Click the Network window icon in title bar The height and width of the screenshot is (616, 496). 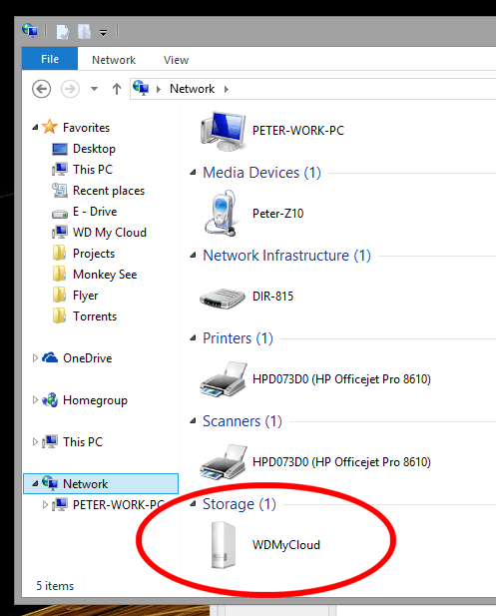[x=30, y=31]
